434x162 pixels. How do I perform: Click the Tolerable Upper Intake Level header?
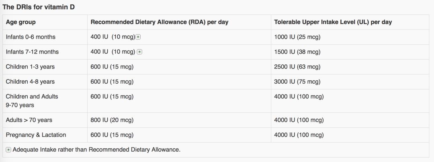click(x=333, y=22)
